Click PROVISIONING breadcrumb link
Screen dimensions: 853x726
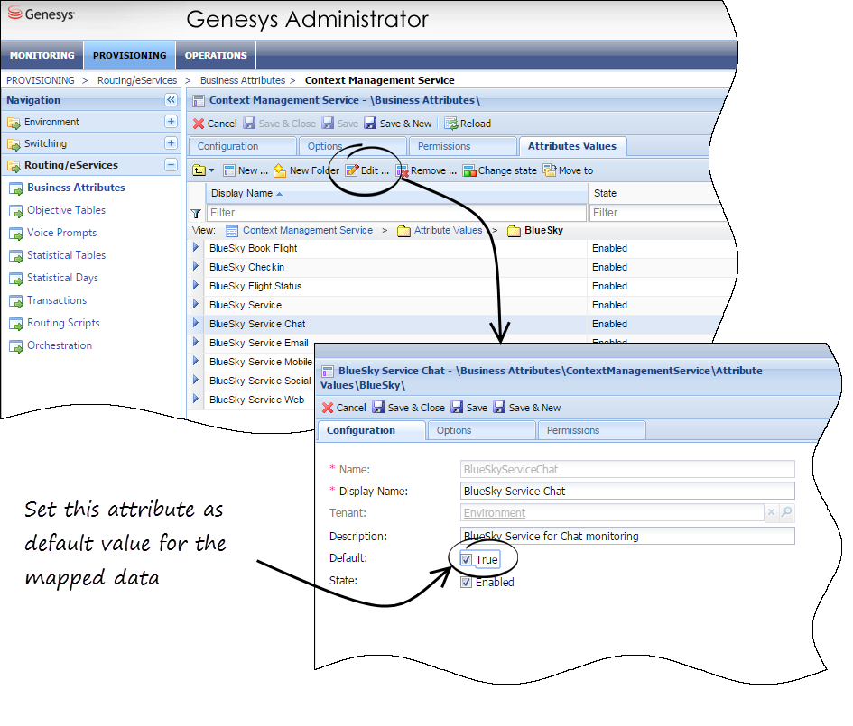tap(41, 80)
